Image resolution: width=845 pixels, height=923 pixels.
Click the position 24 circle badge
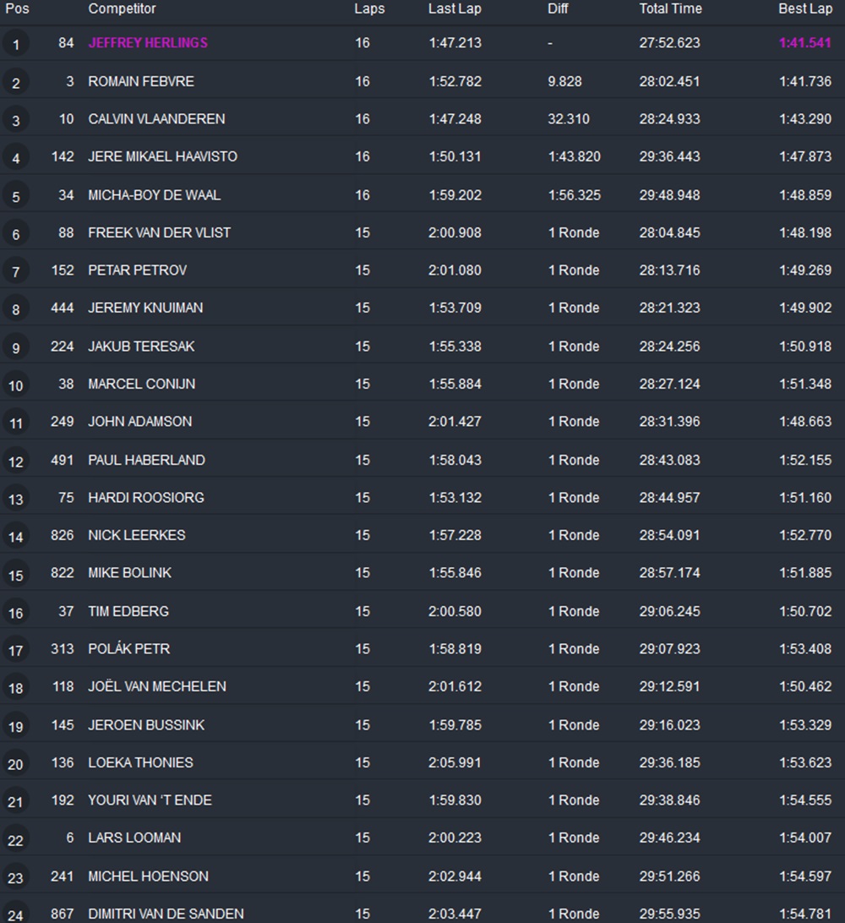[15, 914]
